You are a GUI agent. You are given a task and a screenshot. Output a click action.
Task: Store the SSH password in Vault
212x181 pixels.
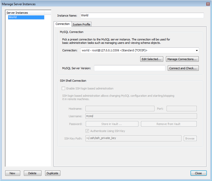coord(112,124)
